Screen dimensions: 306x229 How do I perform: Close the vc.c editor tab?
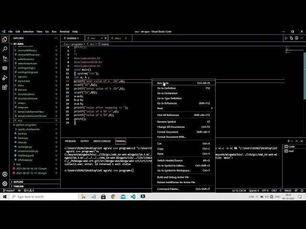tap(106, 38)
